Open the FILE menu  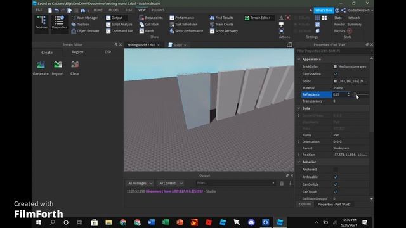(x=39, y=10)
